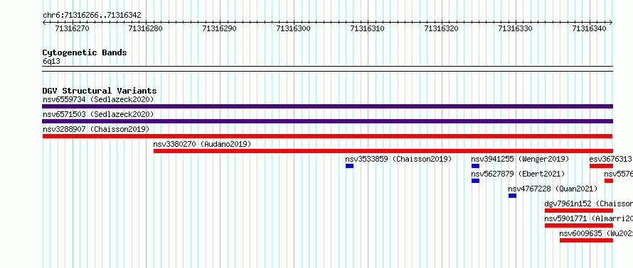The height and width of the screenshot is (268, 633).
Task: Select the red bar under dgv7961n152
Action: (579, 211)
